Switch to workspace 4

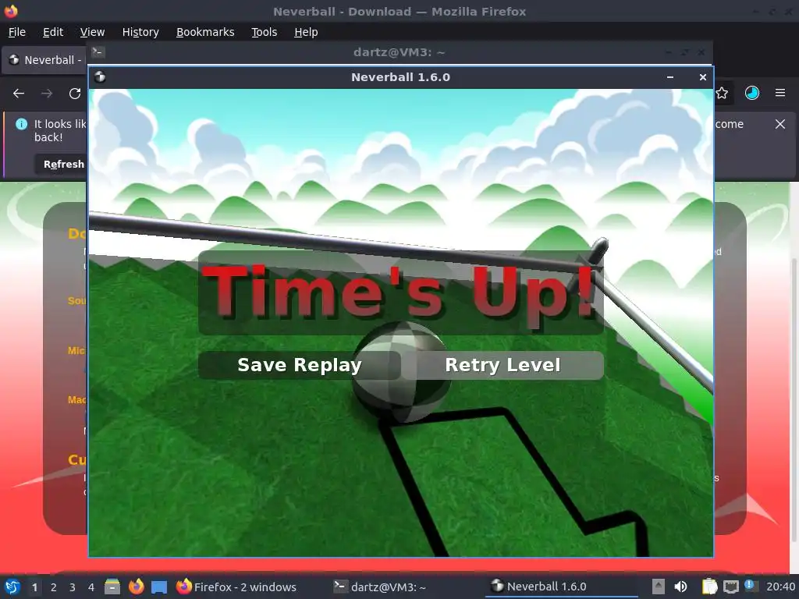click(91, 587)
